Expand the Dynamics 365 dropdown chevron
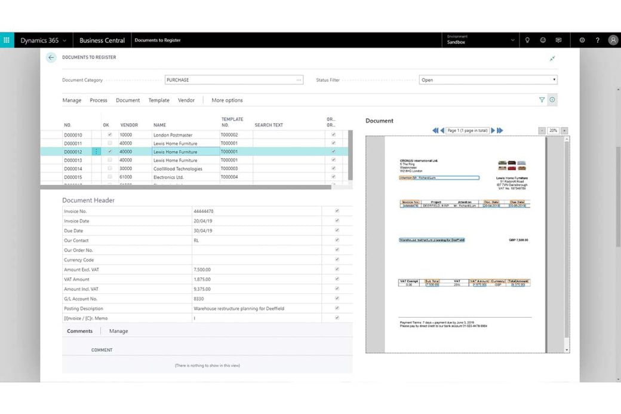 click(x=64, y=41)
